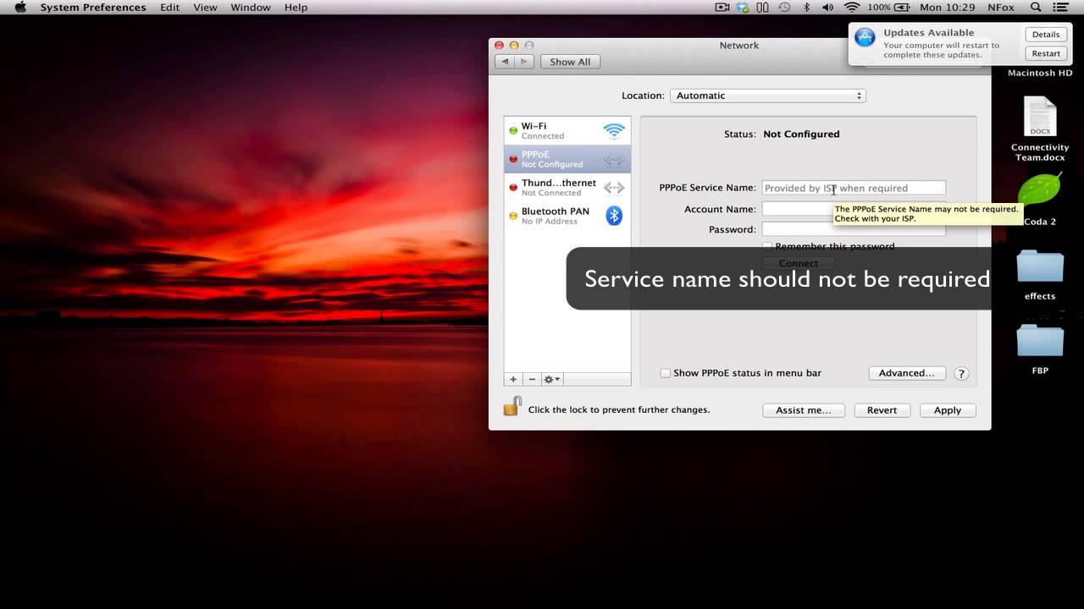Click the screen recording camera menu bar icon
The height and width of the screenshot is (609, 1084).
coord(722,8)
